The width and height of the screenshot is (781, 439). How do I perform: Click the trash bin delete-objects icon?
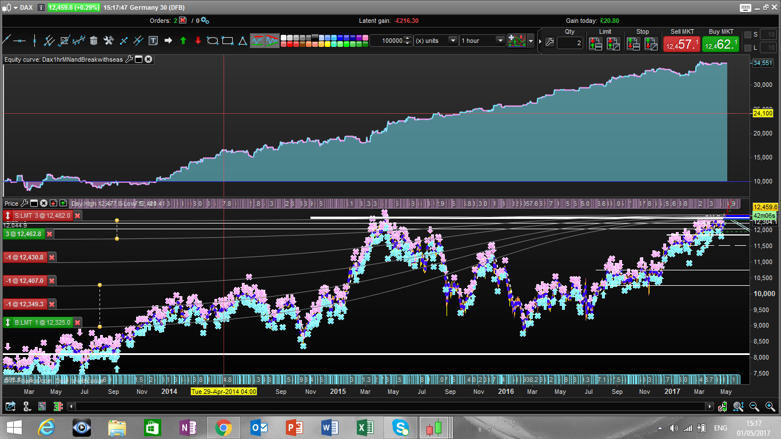[x=94, y=41]
